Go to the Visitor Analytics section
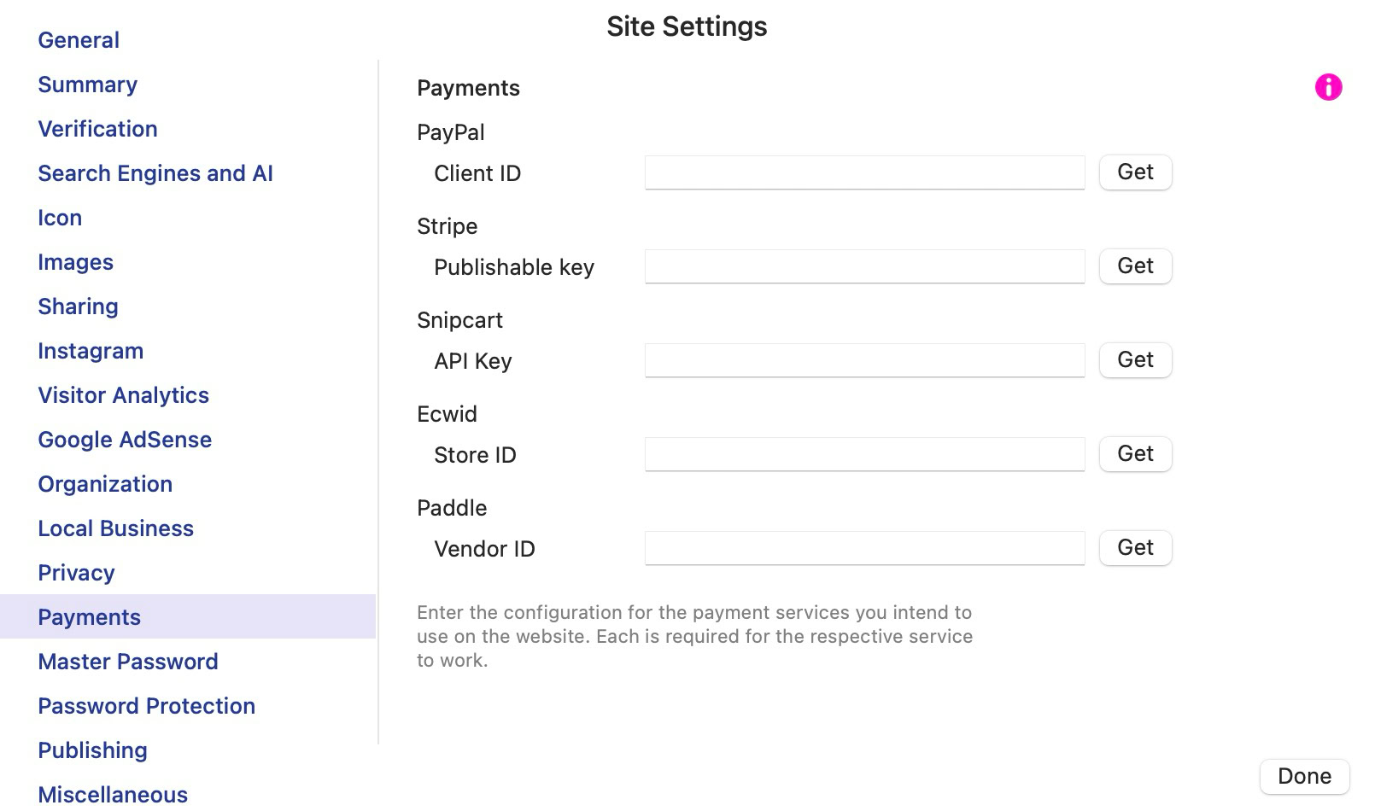 click(124, 395)
